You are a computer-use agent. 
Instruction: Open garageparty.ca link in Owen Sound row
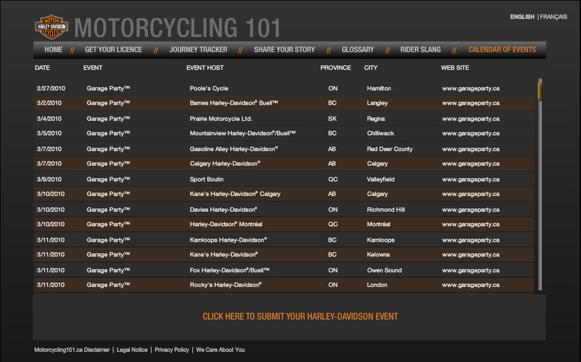tap(470, 270)
